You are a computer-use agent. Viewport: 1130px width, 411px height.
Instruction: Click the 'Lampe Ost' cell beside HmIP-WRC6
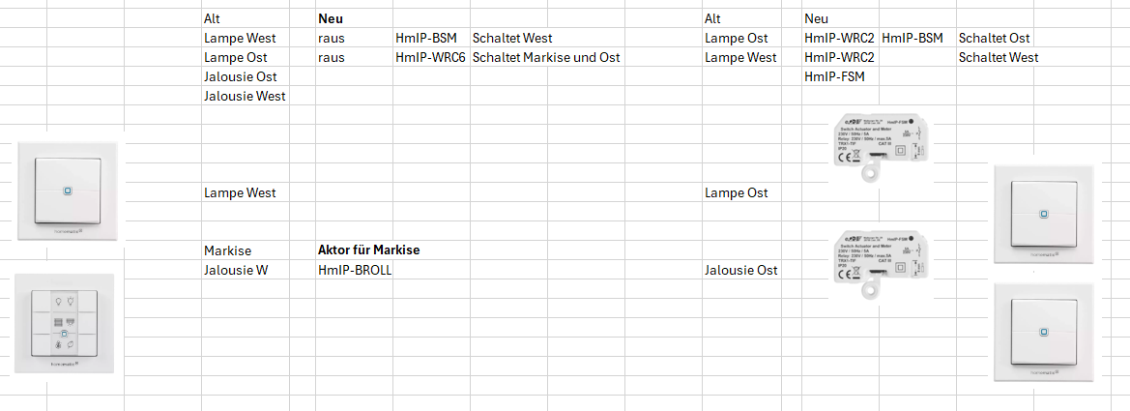[240, 57]
